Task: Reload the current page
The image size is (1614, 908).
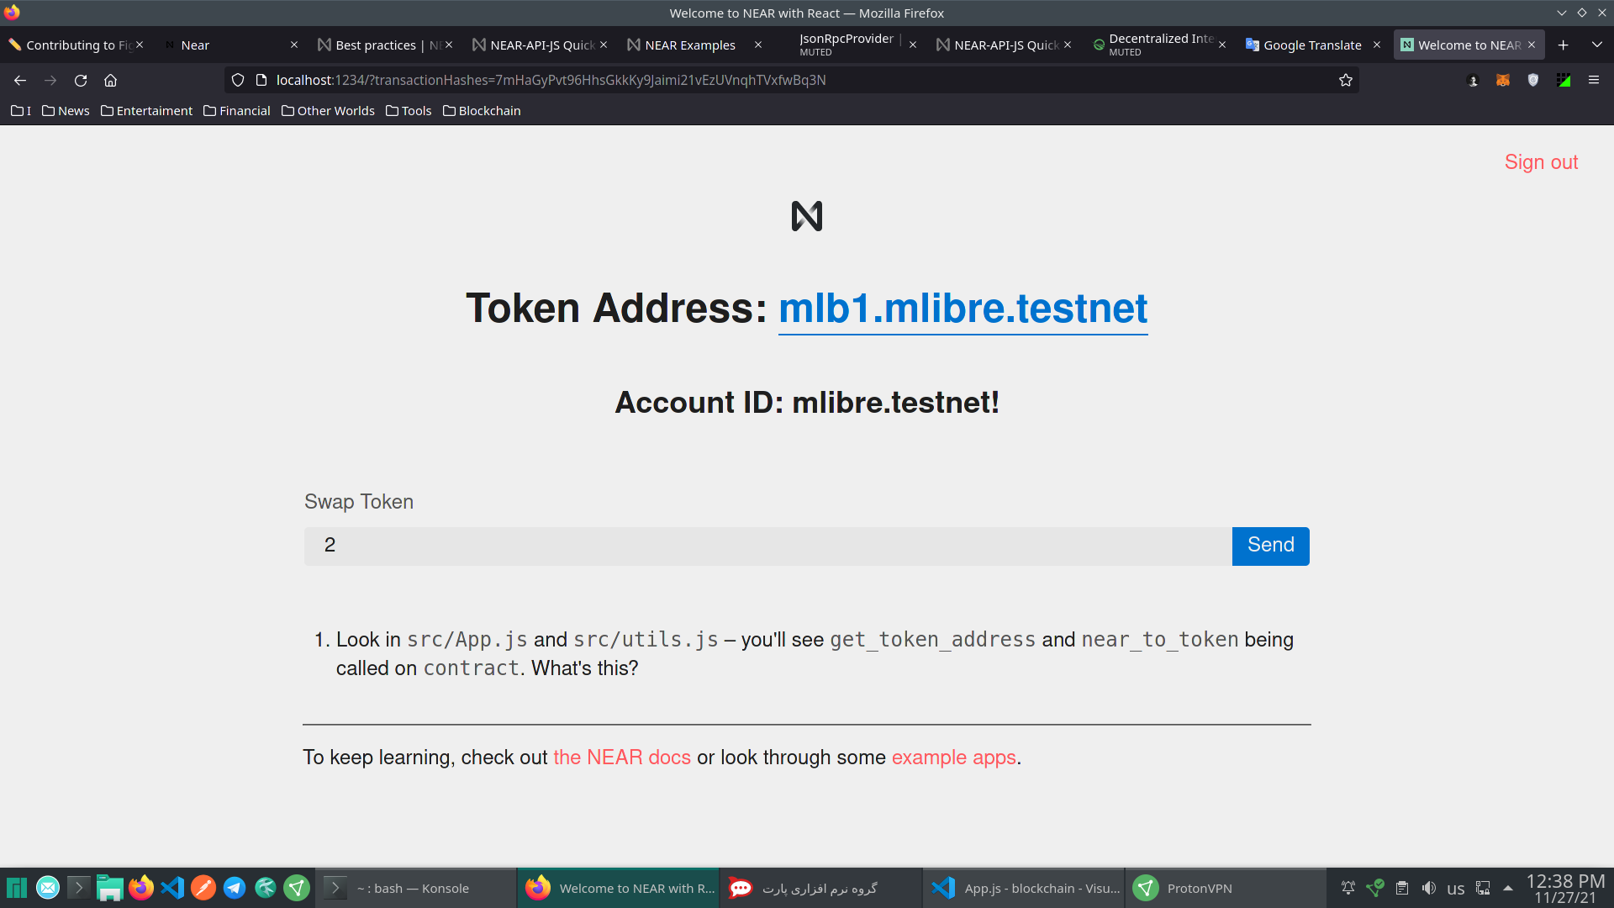Action: click(x=81, y=80)
